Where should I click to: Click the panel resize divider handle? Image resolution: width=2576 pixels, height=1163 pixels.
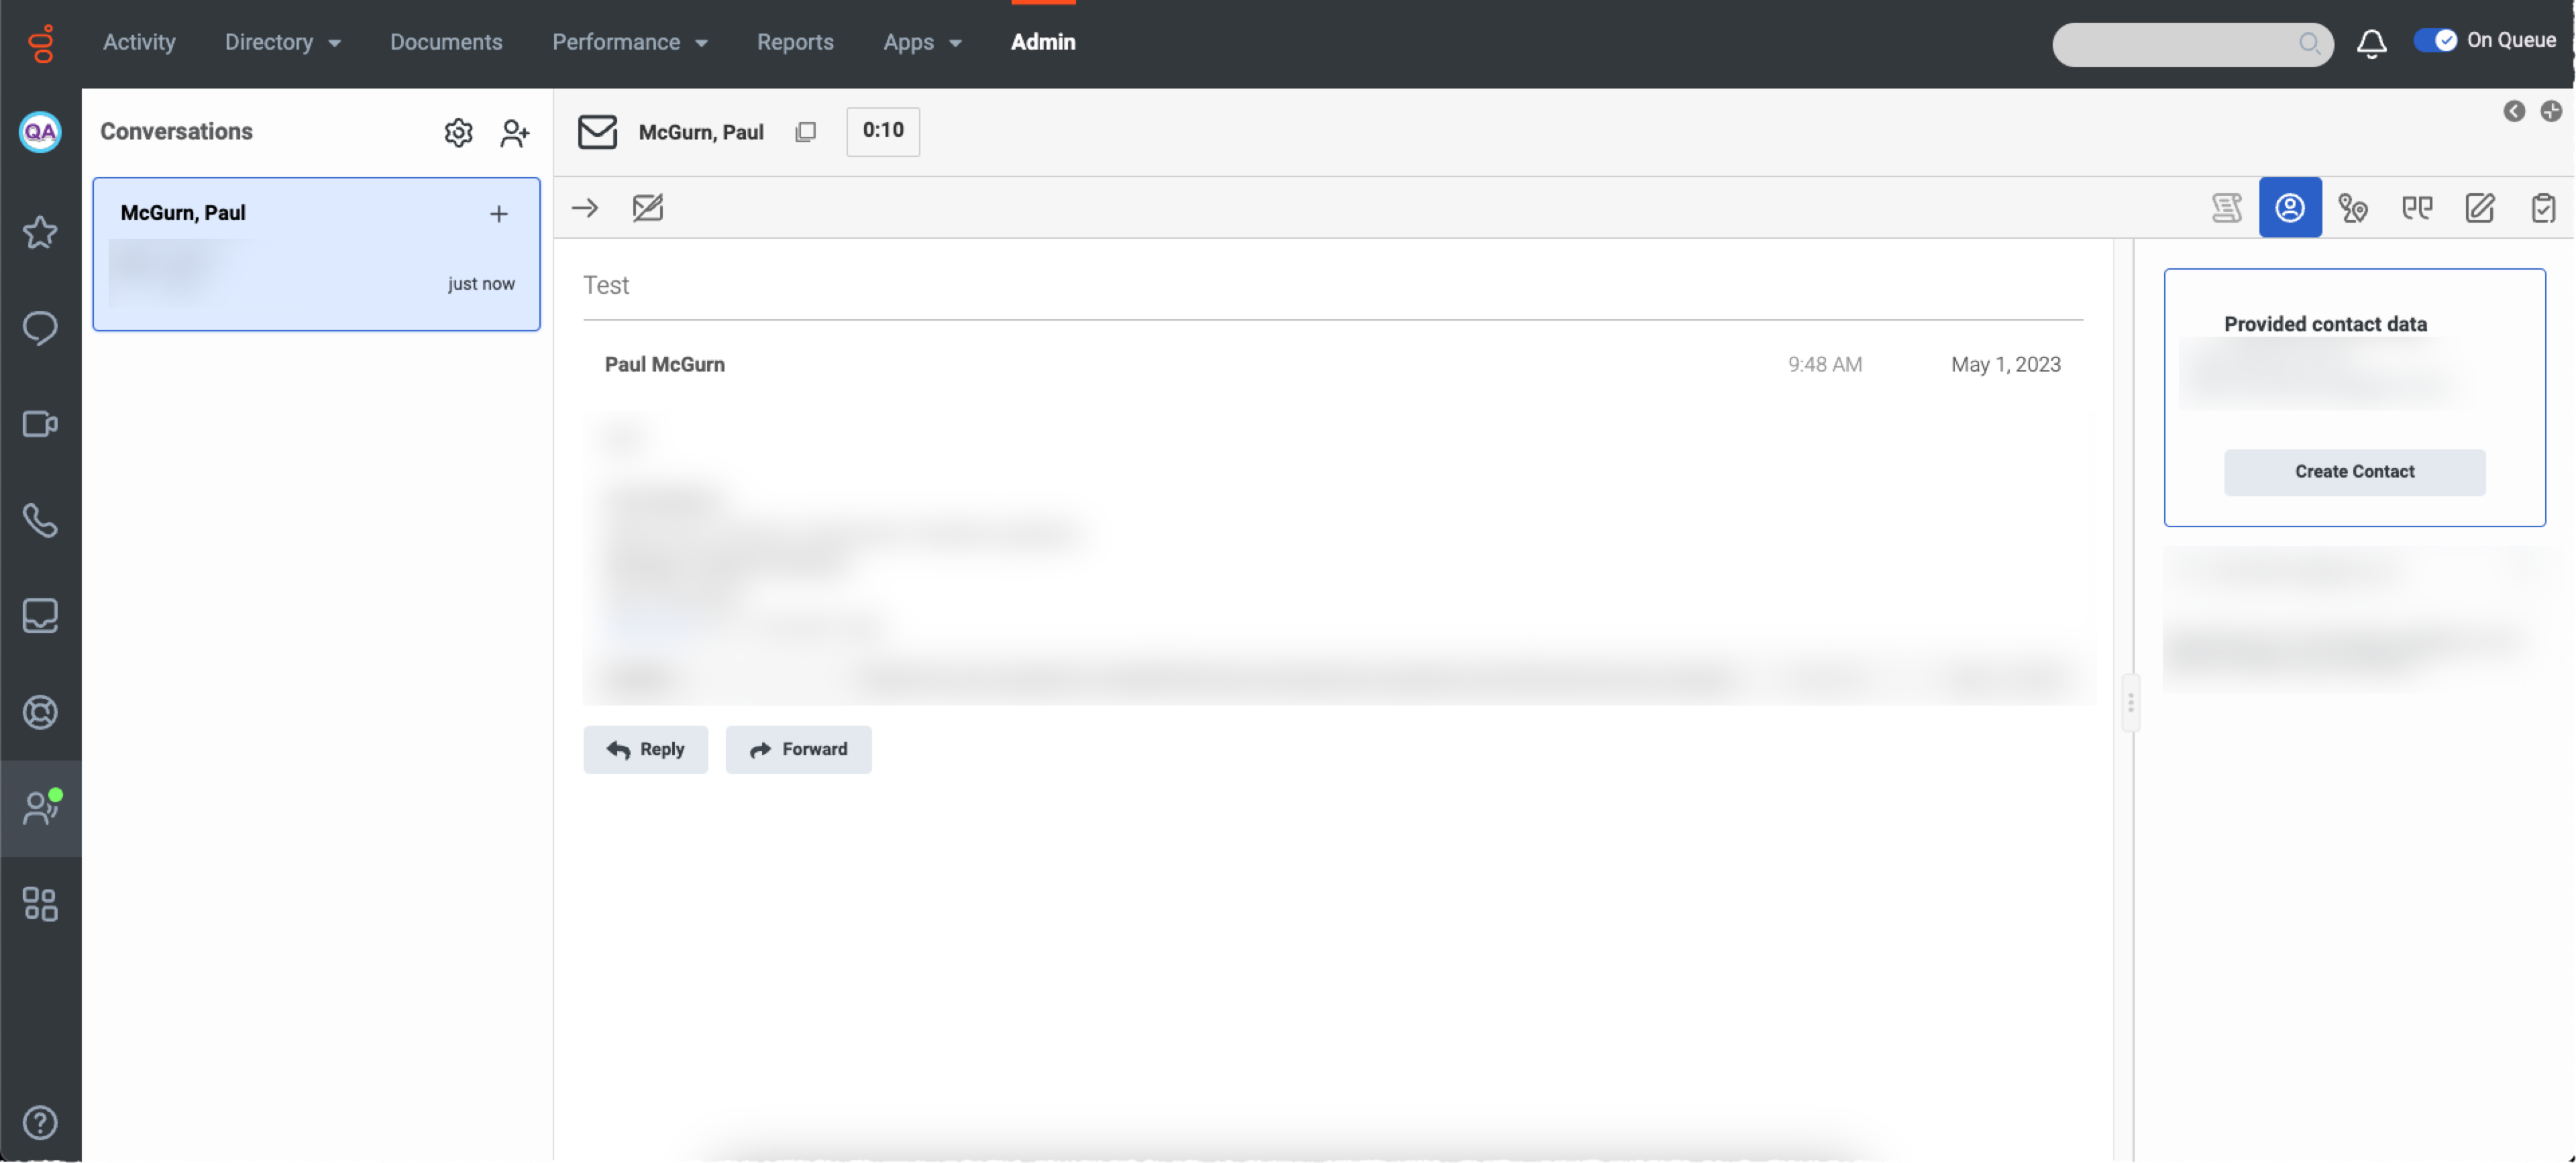[2131, 703]
